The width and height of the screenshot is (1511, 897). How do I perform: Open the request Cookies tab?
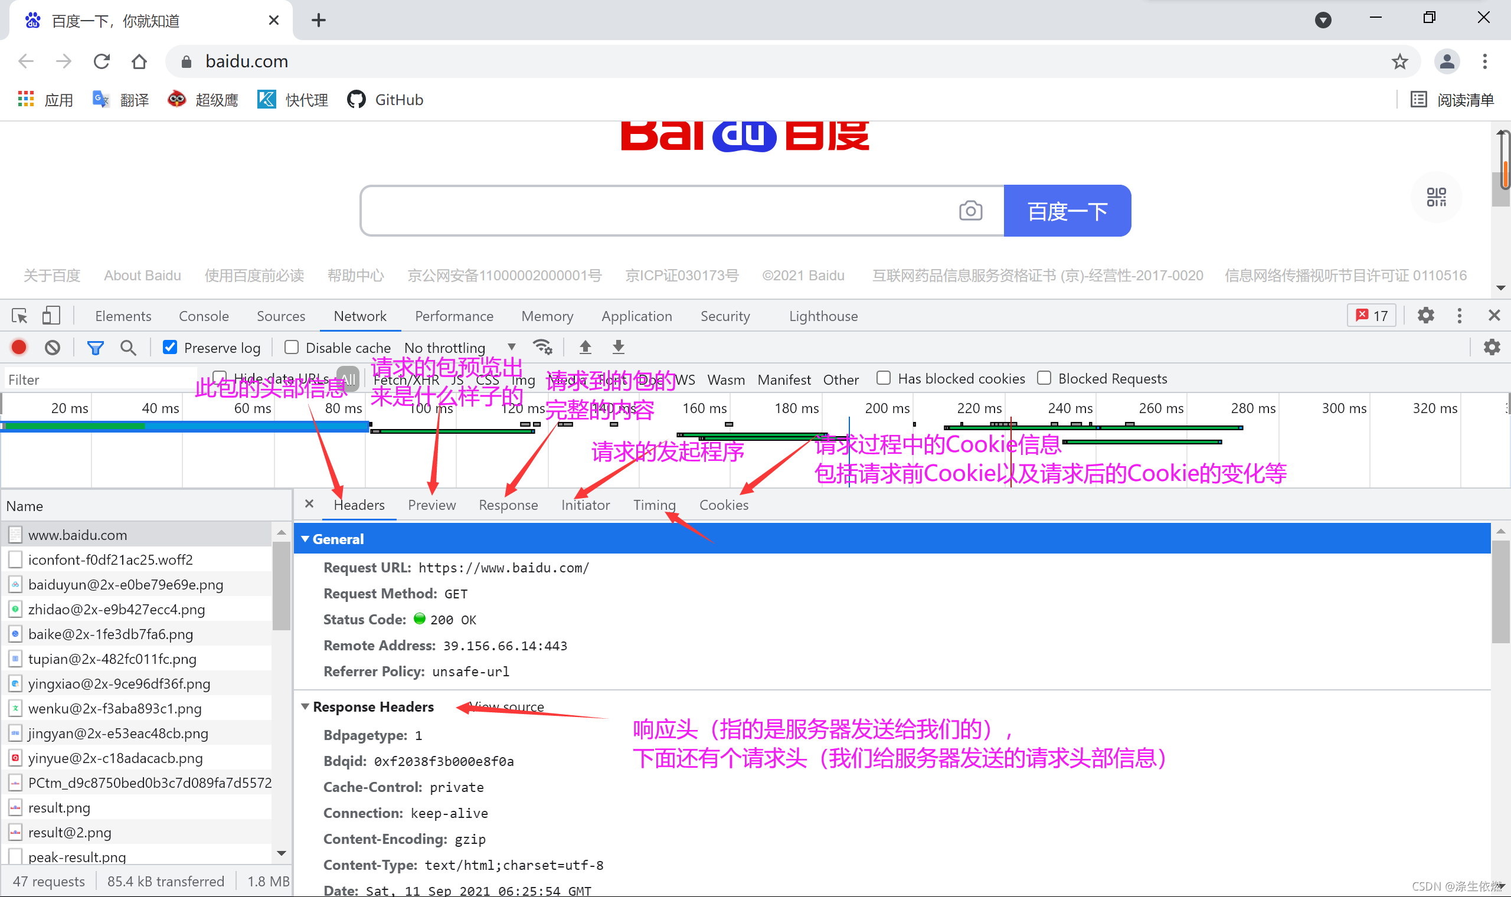coord(724,505)
